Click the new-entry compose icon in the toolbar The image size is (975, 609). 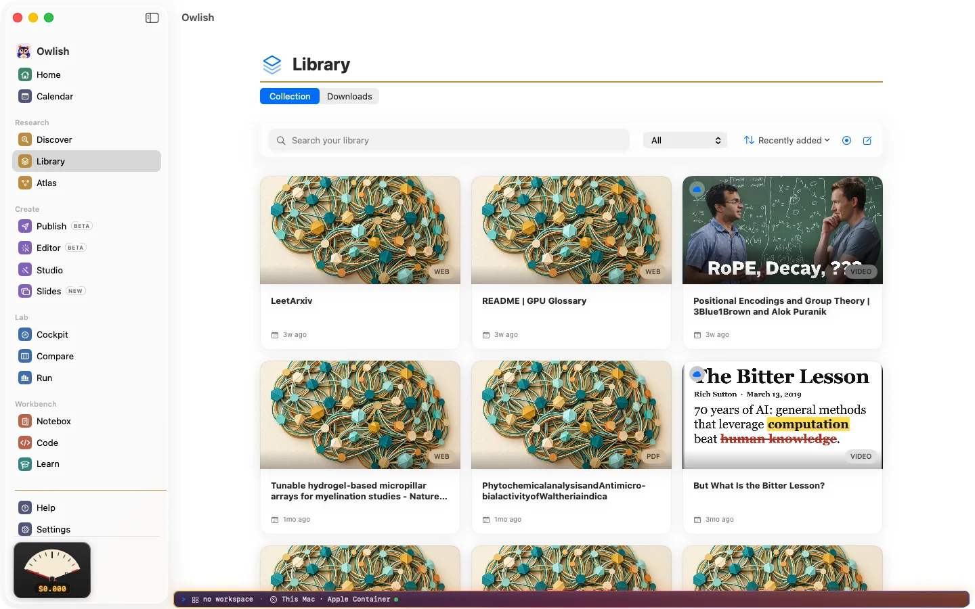(867, 141)
